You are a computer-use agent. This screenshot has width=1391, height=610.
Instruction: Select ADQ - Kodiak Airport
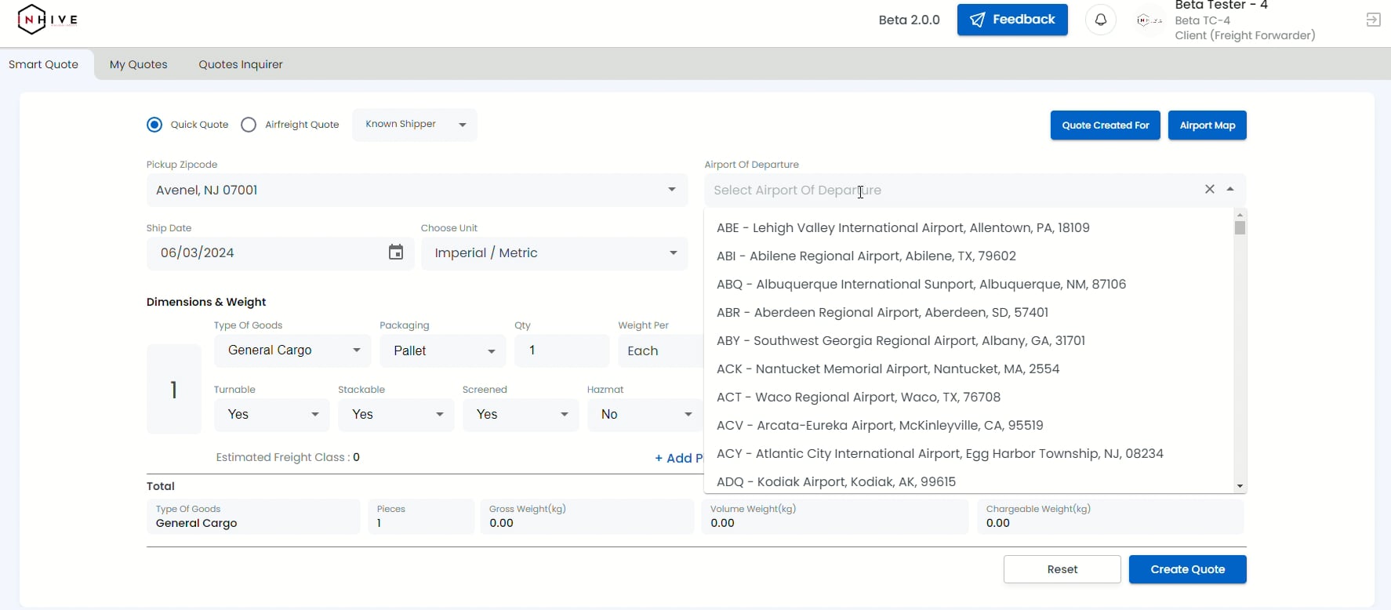[969, 481]
